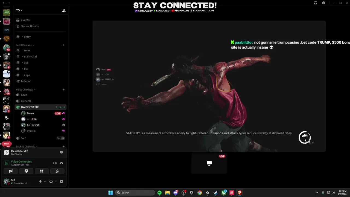Viewport: 350px width, 197px height.
Task: Click the taskbar Search box
Action: (135, 193)
